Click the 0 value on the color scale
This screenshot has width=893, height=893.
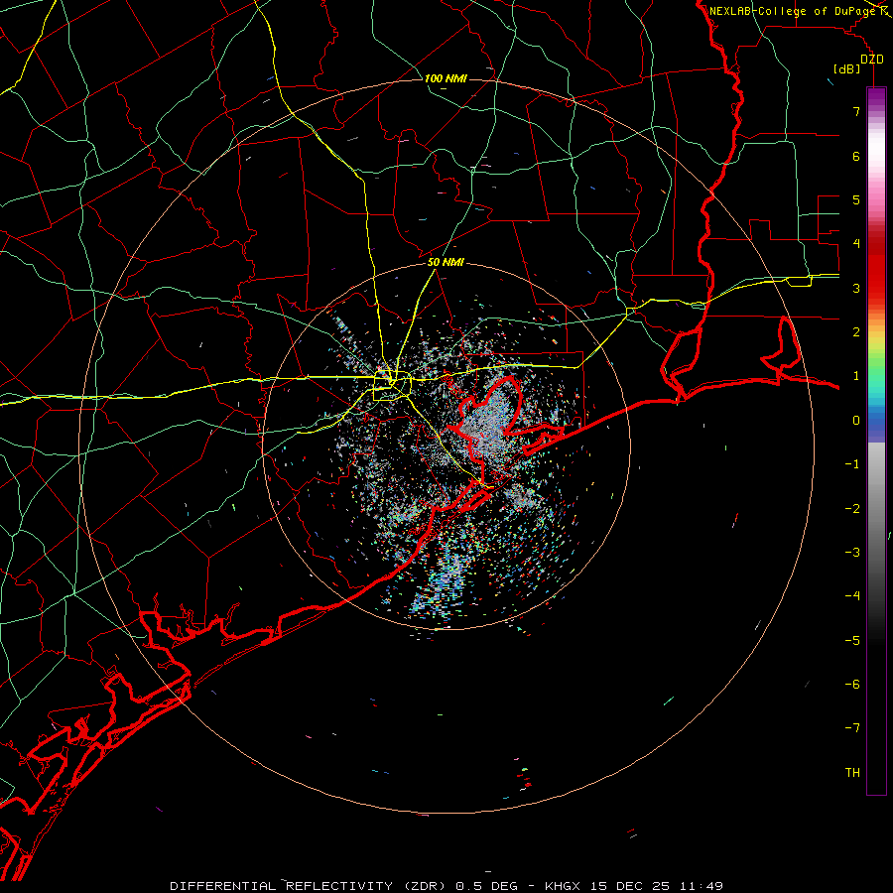click(x=856, y=421)
